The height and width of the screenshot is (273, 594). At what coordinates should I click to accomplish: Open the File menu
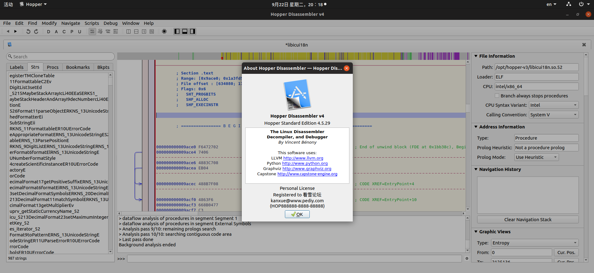tap(7, 23)
